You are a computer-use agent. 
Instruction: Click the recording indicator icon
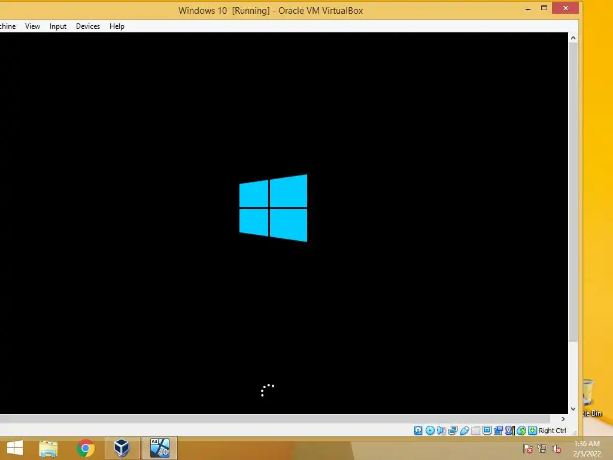pyautogui.click(x=499, y=431)
